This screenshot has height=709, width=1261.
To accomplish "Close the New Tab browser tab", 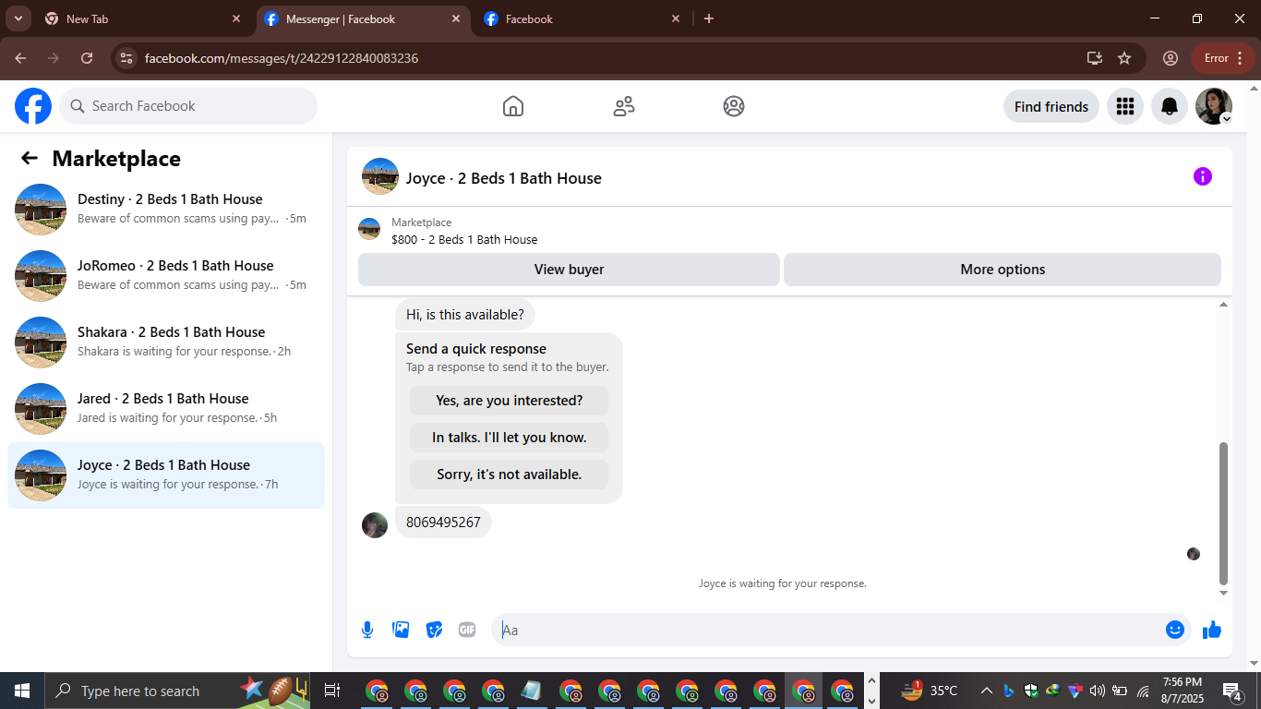I will 236,18.
